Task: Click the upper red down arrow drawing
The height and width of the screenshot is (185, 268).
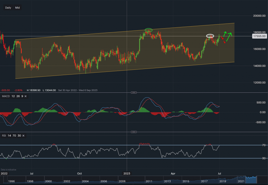Action: tap(222, 38)
